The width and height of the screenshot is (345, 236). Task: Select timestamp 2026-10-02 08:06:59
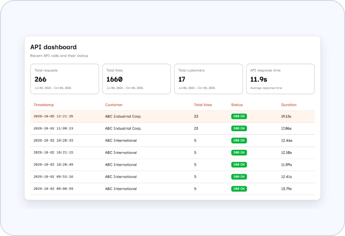tap(53, 189)
